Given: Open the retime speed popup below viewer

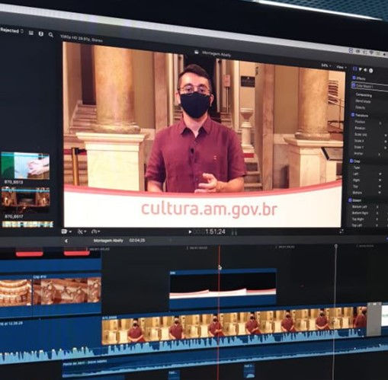Looking at the screenshot, I should 96,232.
